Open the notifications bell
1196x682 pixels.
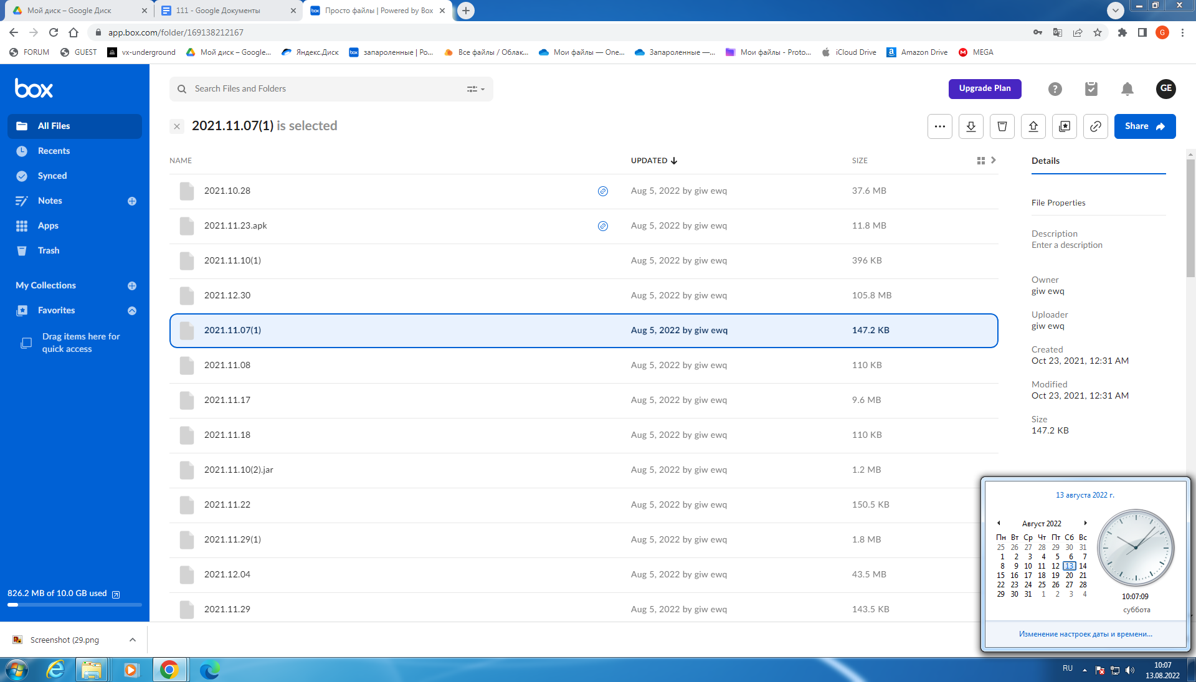click(x=1127, y=89)
